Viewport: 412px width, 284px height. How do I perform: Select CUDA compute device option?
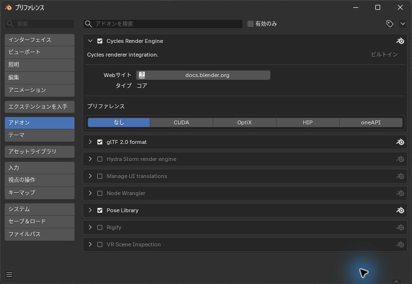point(182,122)
